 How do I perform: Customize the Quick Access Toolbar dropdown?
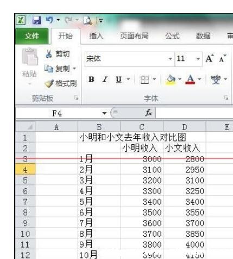101,21
